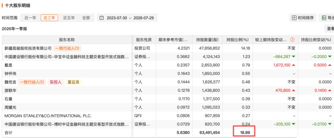The image size is (334, 138).
Task: Click the 查看 button beside 2026年一季报
Action: click(x=329, y=28)
